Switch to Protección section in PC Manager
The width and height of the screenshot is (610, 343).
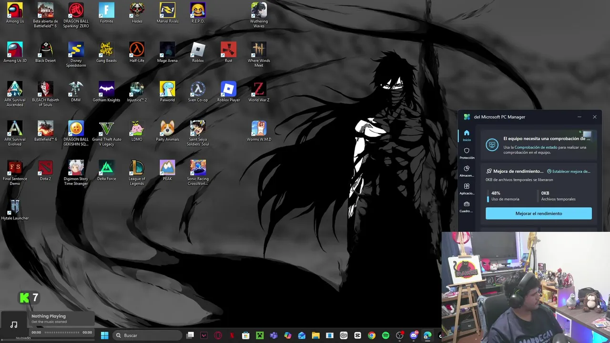coord(467,153)
